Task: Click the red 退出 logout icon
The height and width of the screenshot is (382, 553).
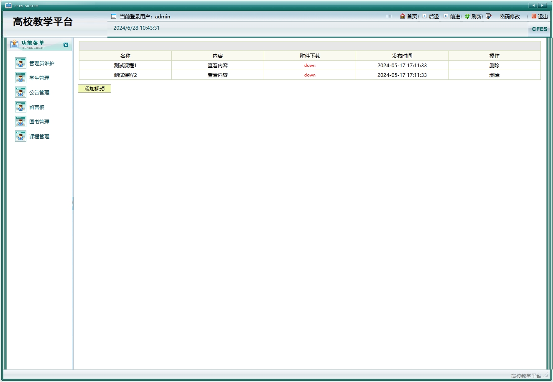Action: (x=534, y=16)
